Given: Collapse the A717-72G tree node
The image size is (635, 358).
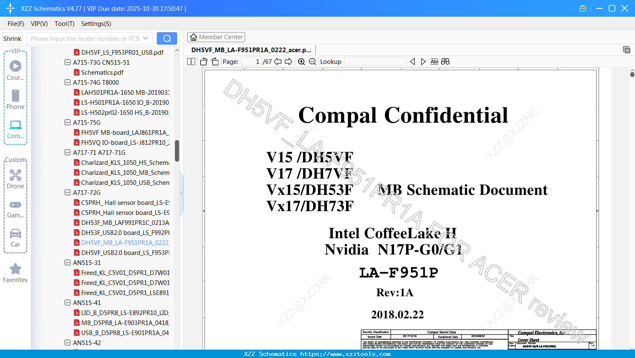Looking at the screenshot, I should tap(68, 192).
